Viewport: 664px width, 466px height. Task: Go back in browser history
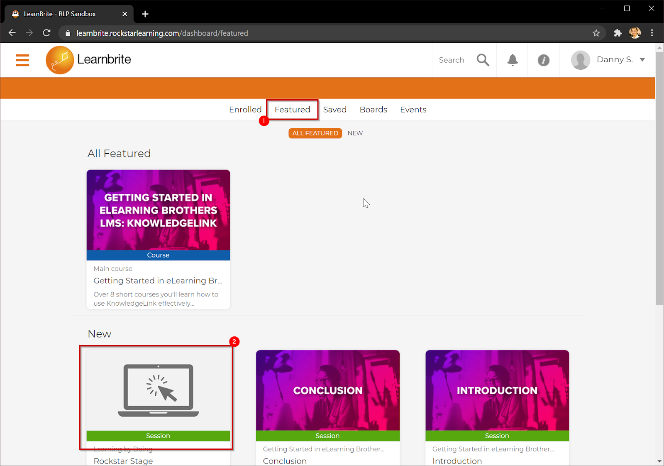[x=12, y=33]
